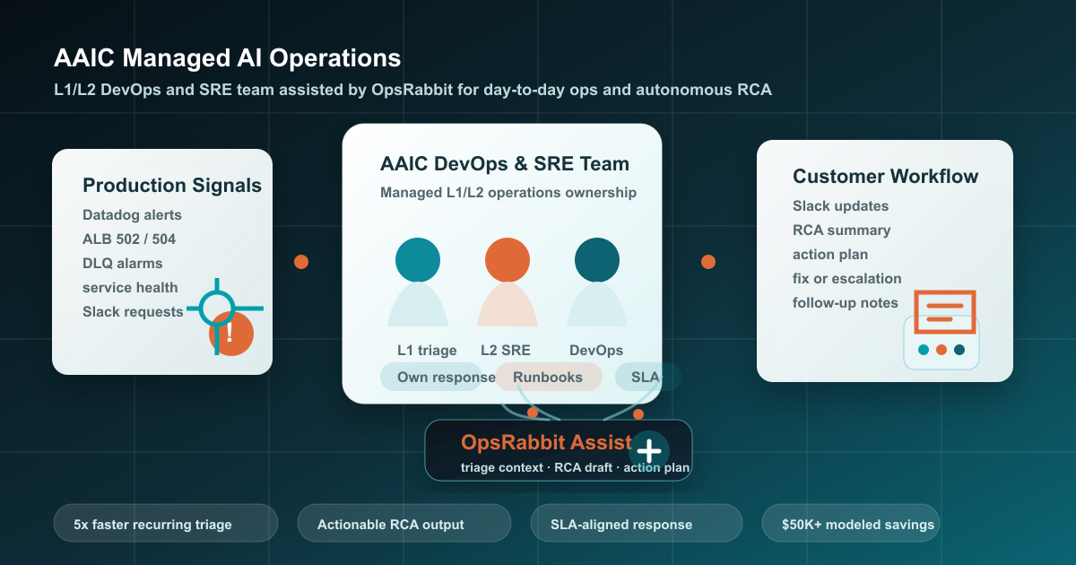Click the Slack updates line
Viewport: 1076px width, 565px height.
tap(840, 206)
